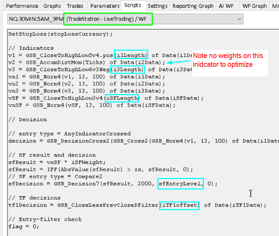Click the highlighted sfEntryLevel parameter
Screen dimensions: 279x236
(x=180, y=184)
